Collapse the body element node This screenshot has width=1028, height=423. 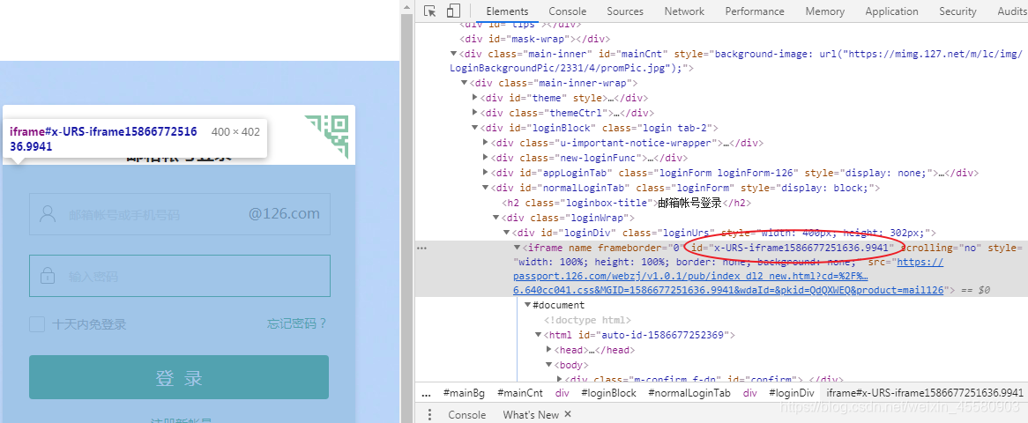(x=548, y=366)
